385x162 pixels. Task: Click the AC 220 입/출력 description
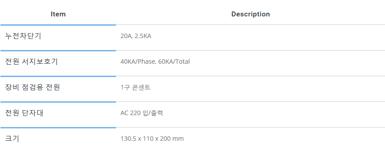tap(142, 113)
